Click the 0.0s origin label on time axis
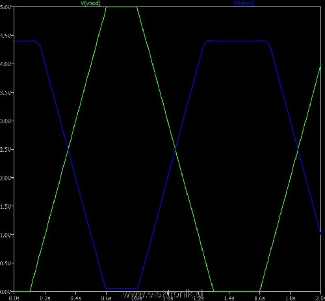Image resolution: width=325 pixels, height=301 pixels. coord(14,298)
